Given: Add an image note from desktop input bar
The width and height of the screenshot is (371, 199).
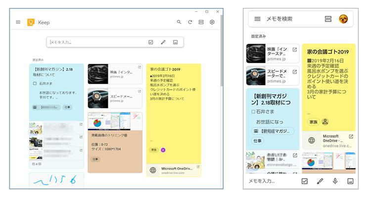Looking at the screenshot, I should pos(175,43).
